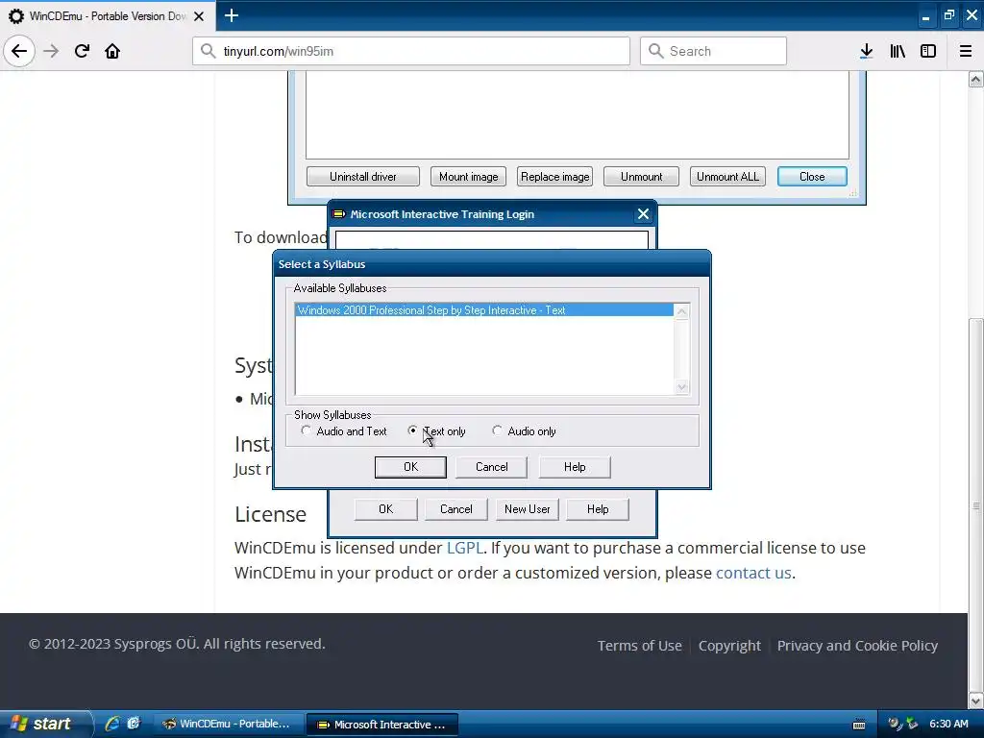Open Copyright footer link

pos(729,646)
